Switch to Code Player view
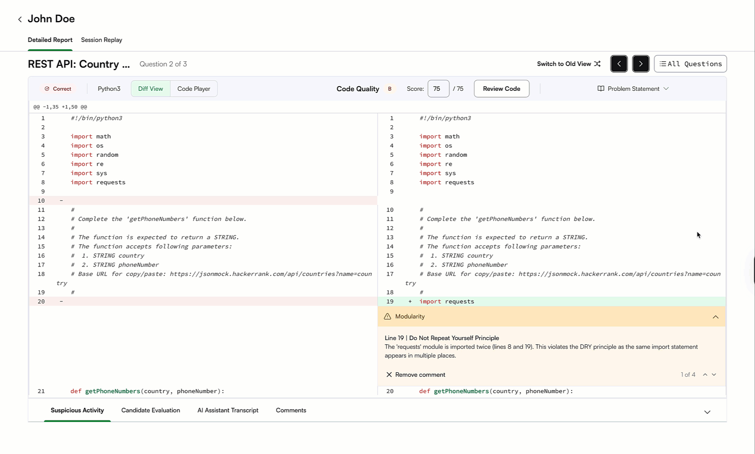Image resolution: width=755 pixels, height=454 pixels. click(x=194, y=88)
